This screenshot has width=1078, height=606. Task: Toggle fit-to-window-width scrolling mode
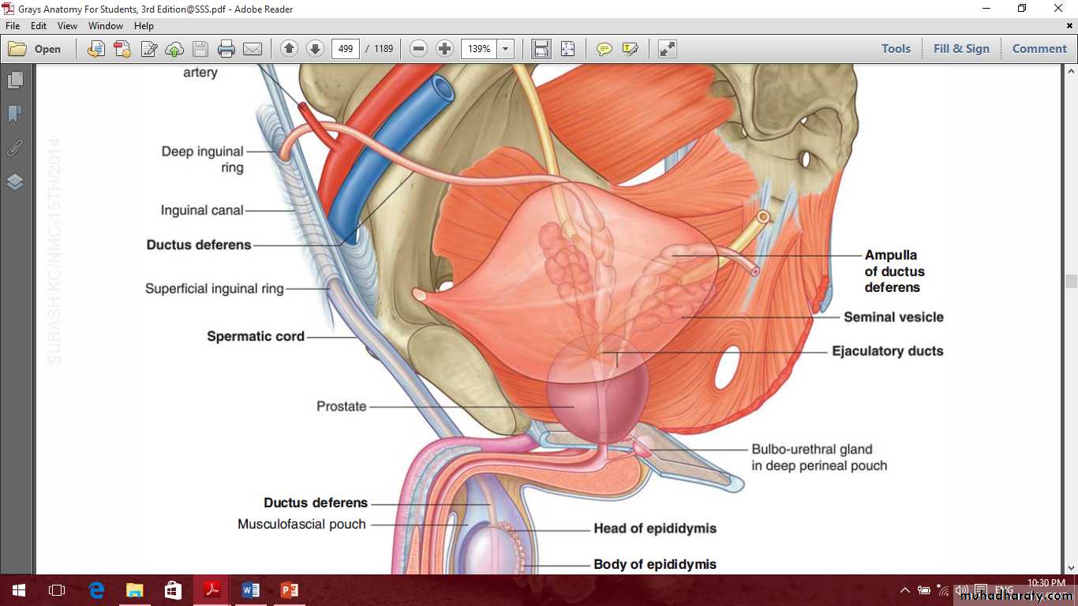[x=541, y=49]
